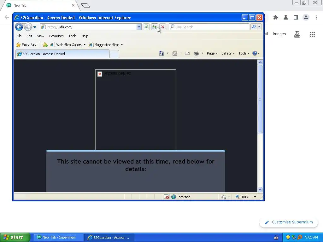
Task: Click the vidlii.com address bar
Action: [88, 27]
